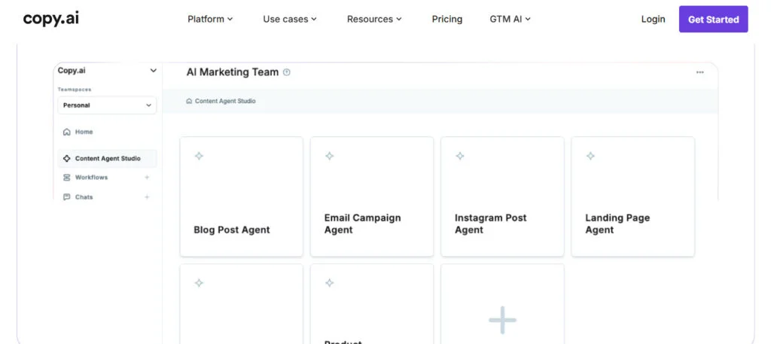Click the Chats speech bubble icon
Image resolution: width=771 pixels, height=344 pixels.
(x=67, y=197)
